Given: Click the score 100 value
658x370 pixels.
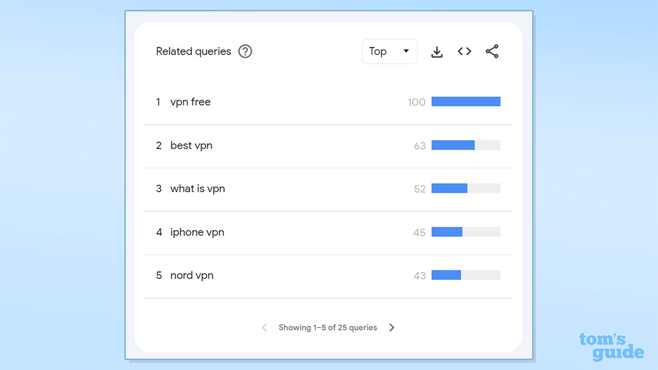Looking at the screenshot, I should (x=416, y=102).
